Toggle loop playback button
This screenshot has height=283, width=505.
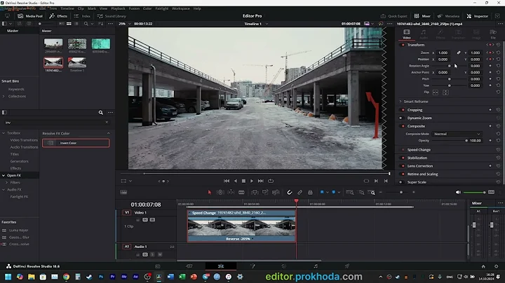(x=271, y=181)
